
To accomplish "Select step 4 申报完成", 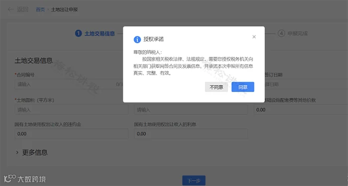I will click(292, 33).
